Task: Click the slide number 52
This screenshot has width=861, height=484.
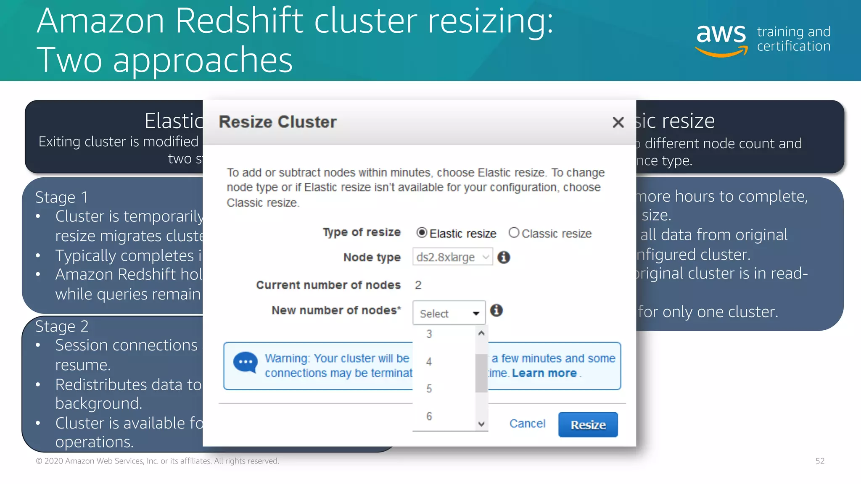Action: (820, 461)
